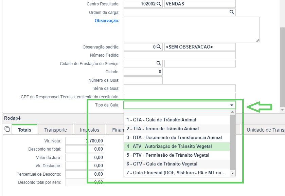Click the blue Observação label link
Image resolution: width=285 pixels, height=196 pixels.
coord(107,21)
